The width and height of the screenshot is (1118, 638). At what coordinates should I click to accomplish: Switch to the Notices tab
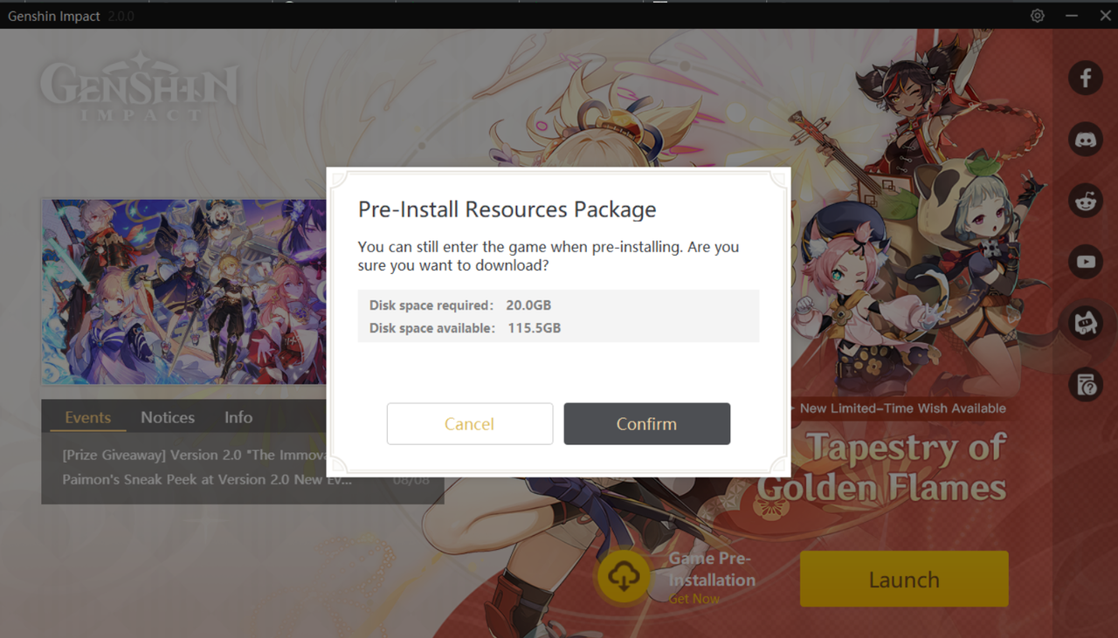168,417
